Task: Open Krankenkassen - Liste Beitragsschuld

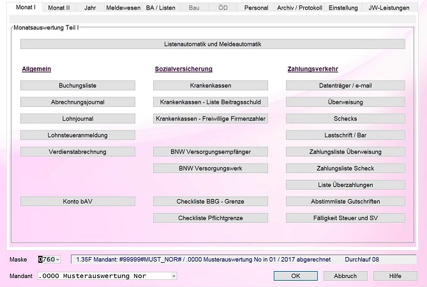Action: pos(211,102)
